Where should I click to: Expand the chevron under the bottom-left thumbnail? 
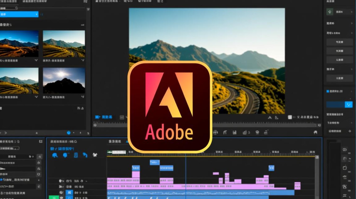36,97
